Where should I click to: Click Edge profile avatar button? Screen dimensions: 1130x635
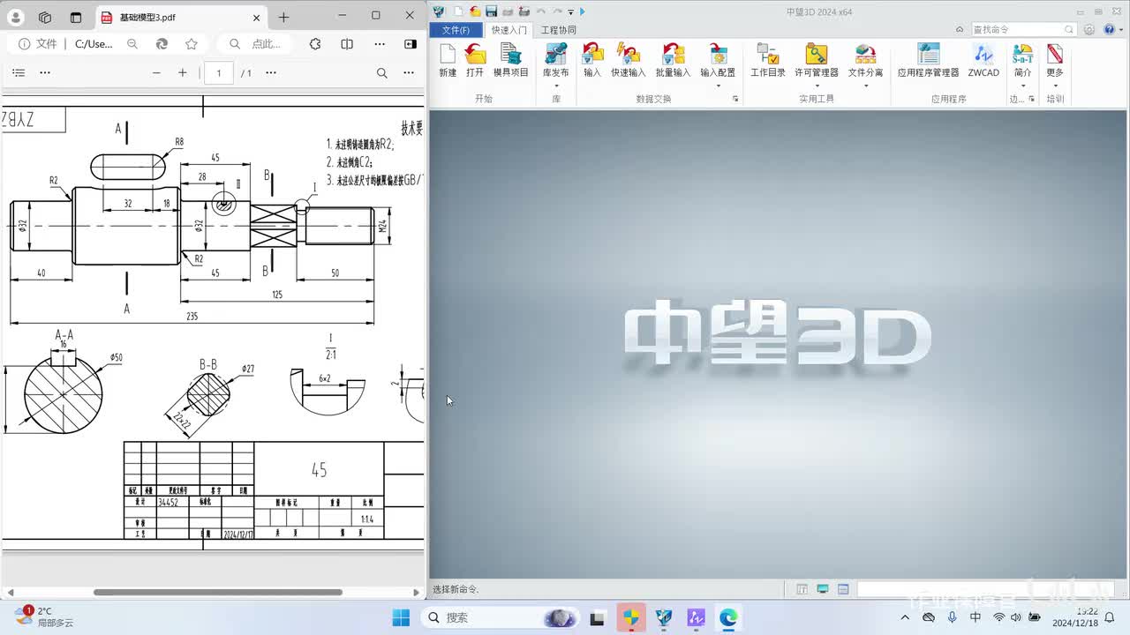click(x=16, y=17)
